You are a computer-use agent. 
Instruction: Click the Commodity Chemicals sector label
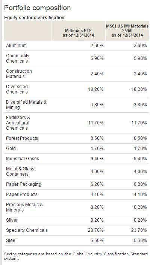pos(18,58)
